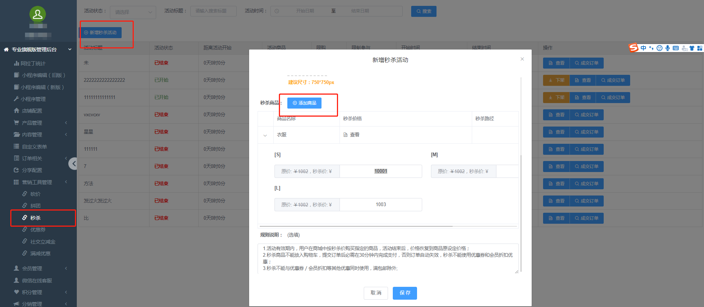This screenshot has width=704, height=307.
Task: Open the 活动状态 dropdown selector
Action: [x=133, y=12]
